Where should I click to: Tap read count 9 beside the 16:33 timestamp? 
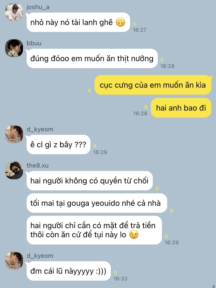click(x=115, y=272)
